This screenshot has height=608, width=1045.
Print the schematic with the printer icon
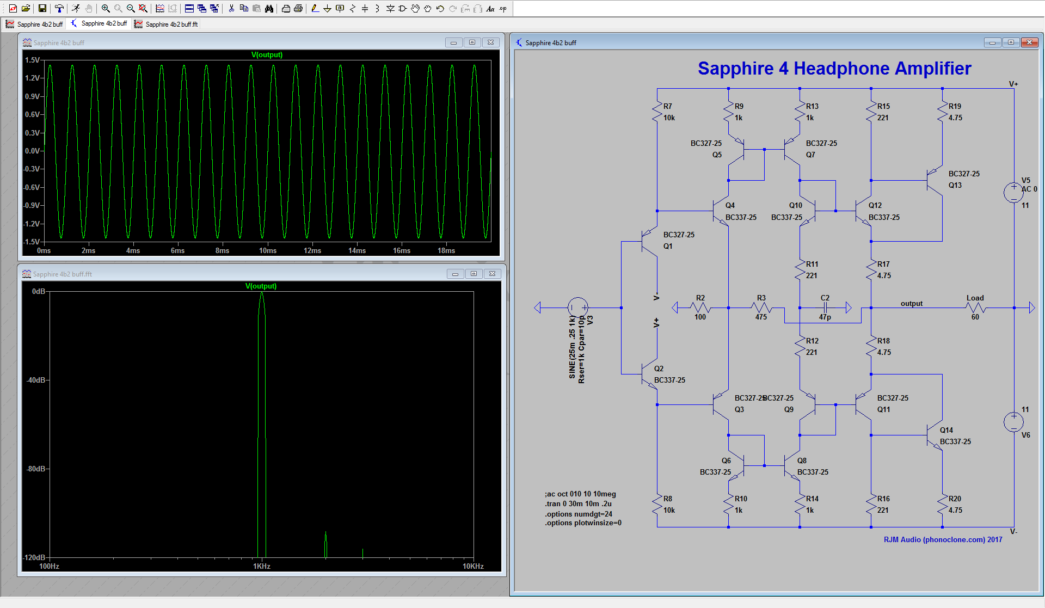click(298, 8)
